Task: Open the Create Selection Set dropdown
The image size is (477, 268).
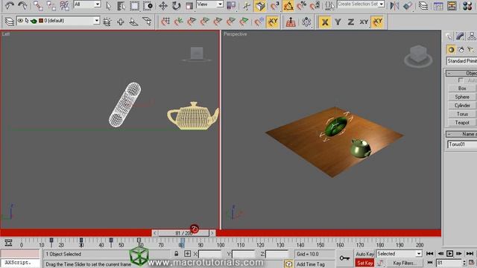Action: [361, 4]
